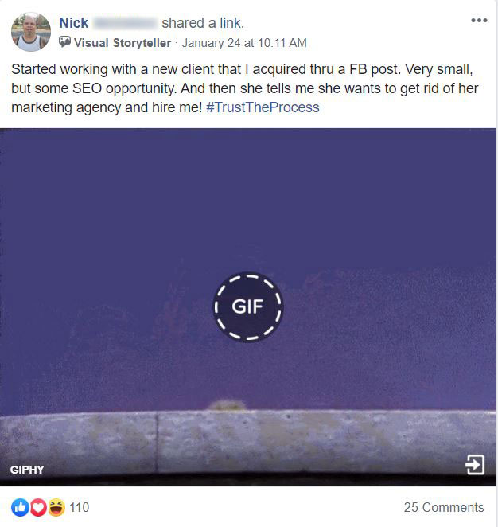Open the January 24 at 10:11 AM timestamp
The image size is (498, 527).
click(x=244, y=43)
